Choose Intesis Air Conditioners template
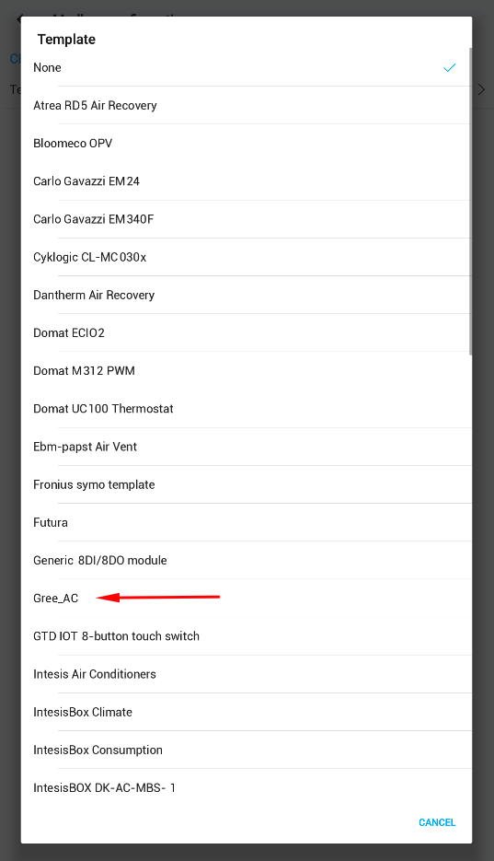This screenshot has width=494, height=861. [247, 674]
